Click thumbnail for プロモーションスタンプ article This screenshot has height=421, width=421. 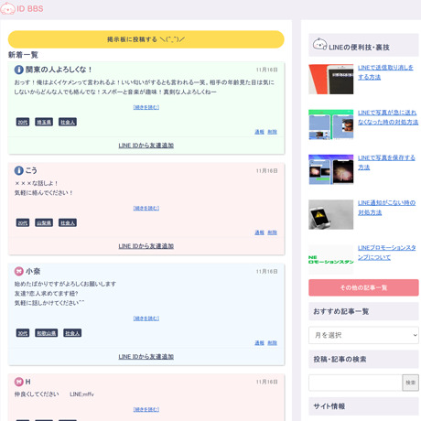coord(331,260)
